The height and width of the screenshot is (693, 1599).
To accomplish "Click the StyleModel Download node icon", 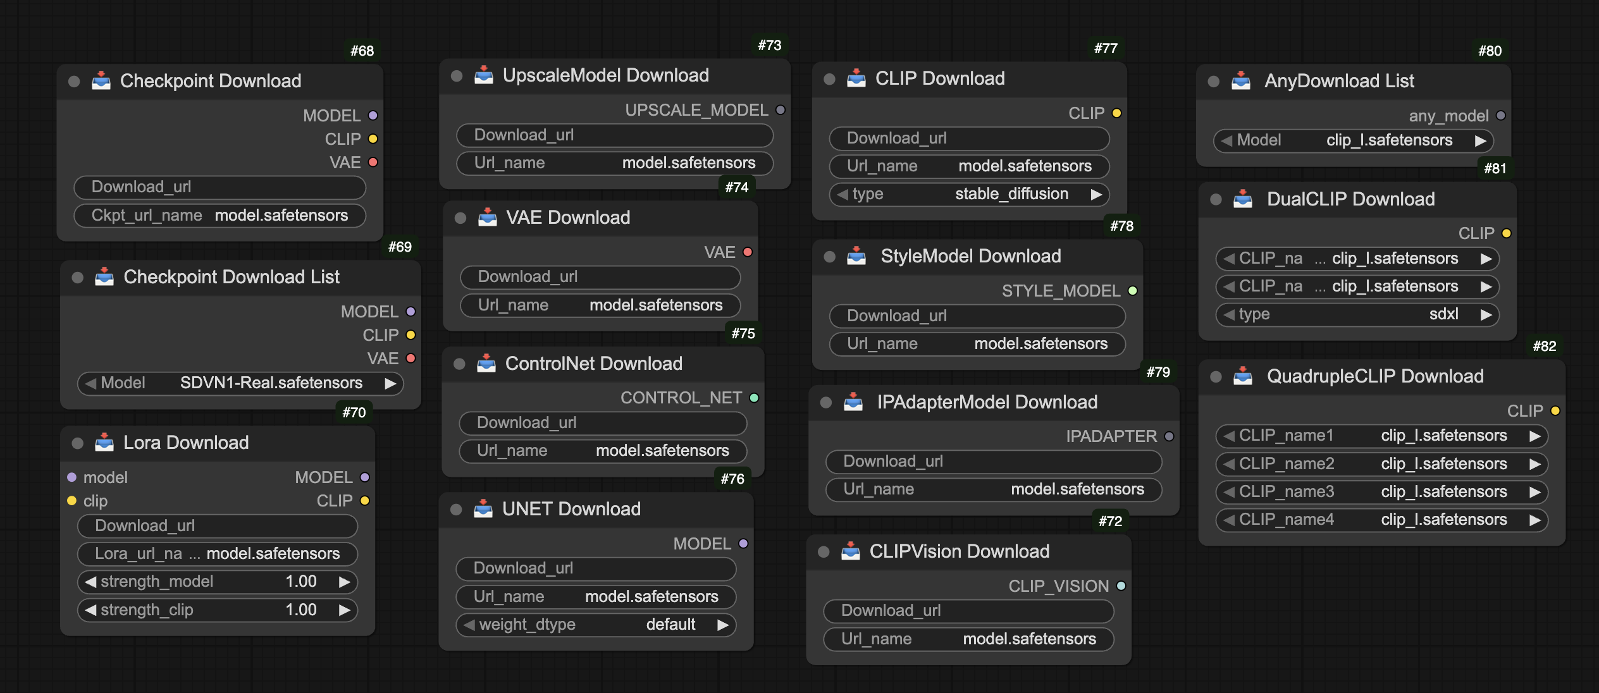I will tap(856, 255).
